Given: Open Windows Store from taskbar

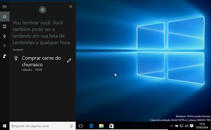Looking at the screenshot, I should (x=111, y=126).
